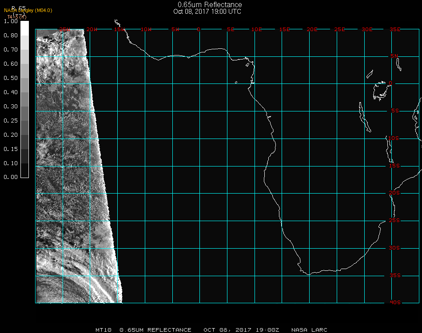Click the southern tip of Africa's coastline
This screenshot has width=422, height=333.
(x=308, y=274)
